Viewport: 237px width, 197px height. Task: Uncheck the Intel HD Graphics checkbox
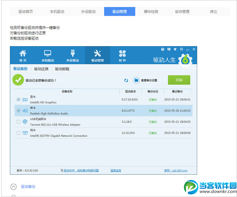pos(18,100)
